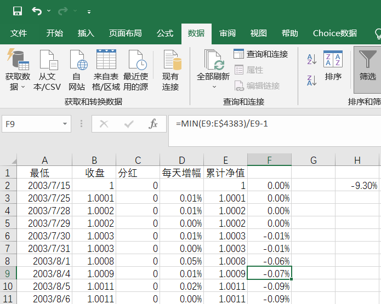
Task: Open Queries and Connections (查询和连接) pane
Action: click(261, 54)
